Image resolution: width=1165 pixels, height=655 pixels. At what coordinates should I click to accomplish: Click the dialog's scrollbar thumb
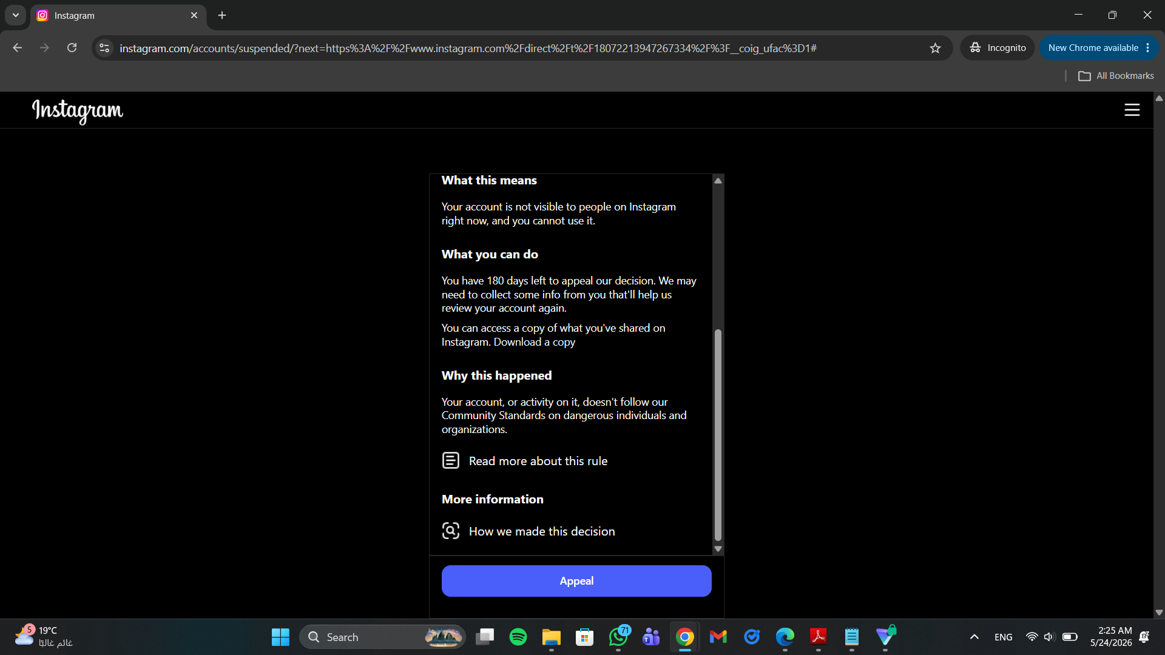click(x=718, y=435)
